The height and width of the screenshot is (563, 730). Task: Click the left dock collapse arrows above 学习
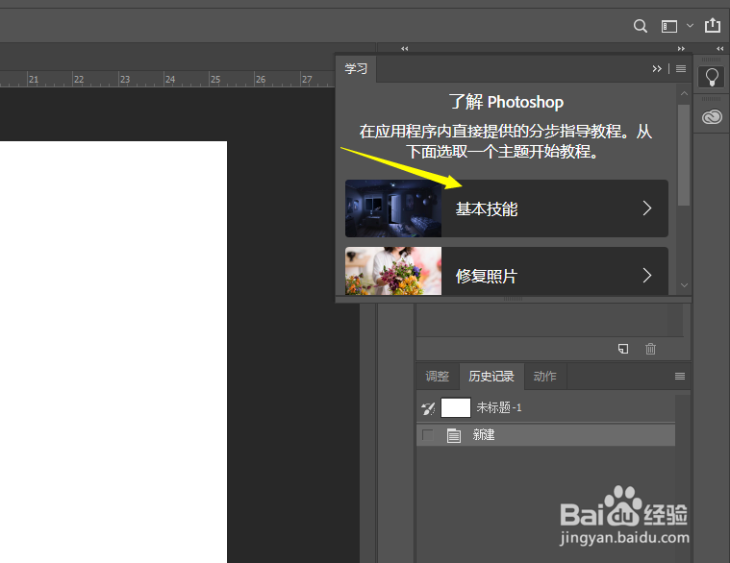[405, 48]
